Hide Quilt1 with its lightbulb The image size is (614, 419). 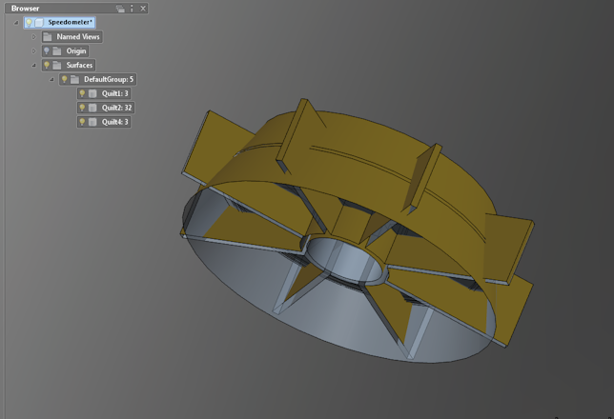(82, 93)
